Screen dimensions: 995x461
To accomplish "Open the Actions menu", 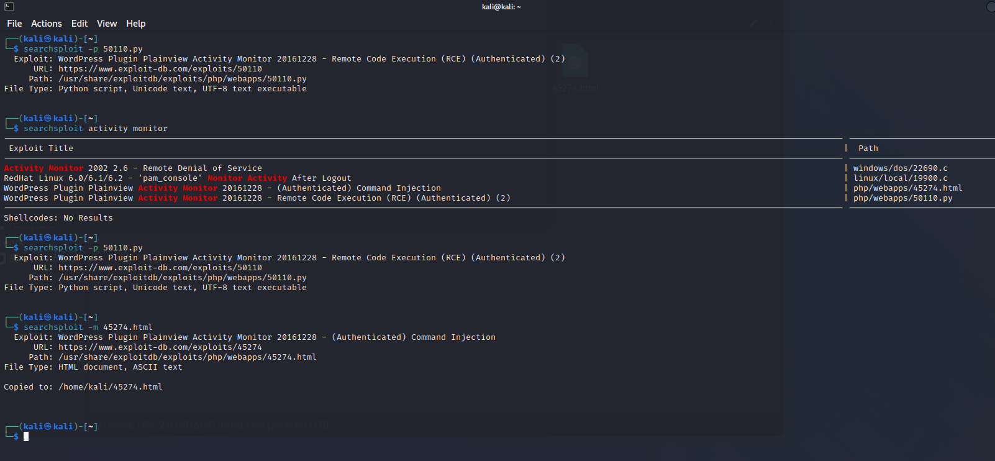I will (47, 24).
